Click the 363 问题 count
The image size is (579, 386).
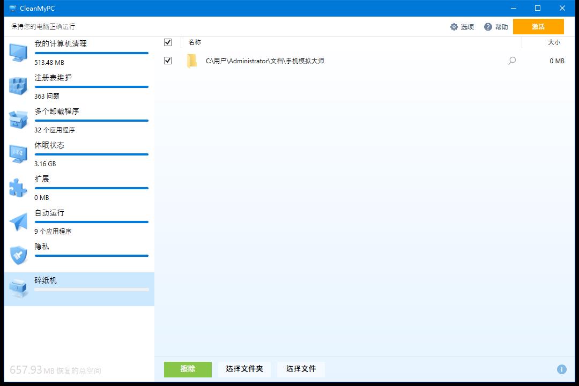point(47,96)
